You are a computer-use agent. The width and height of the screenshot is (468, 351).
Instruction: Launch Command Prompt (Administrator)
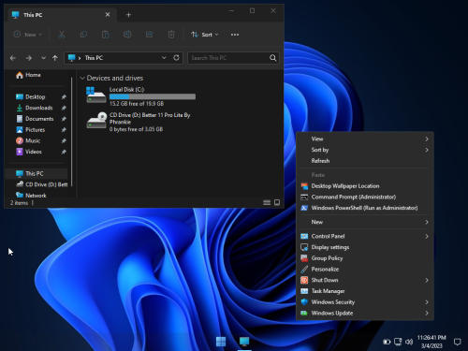365,197
